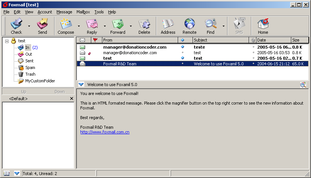Click the <Default> panel label
Image resolution: width=311 pixels, height=178 pixels.
(x=18, y=99)
